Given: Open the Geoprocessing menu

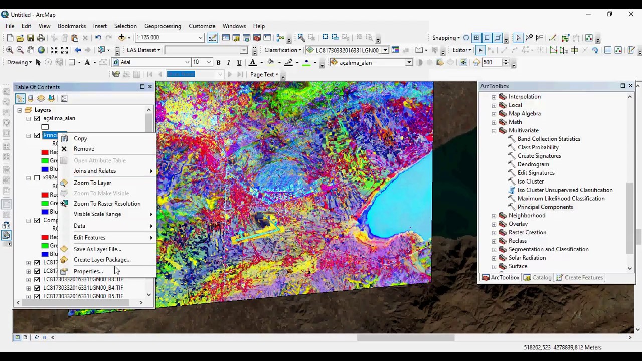Looking at the screenshot, I should pos(163,26).
